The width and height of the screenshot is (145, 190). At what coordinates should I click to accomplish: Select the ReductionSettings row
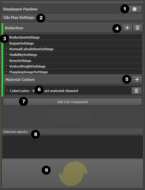click(73, 37)
